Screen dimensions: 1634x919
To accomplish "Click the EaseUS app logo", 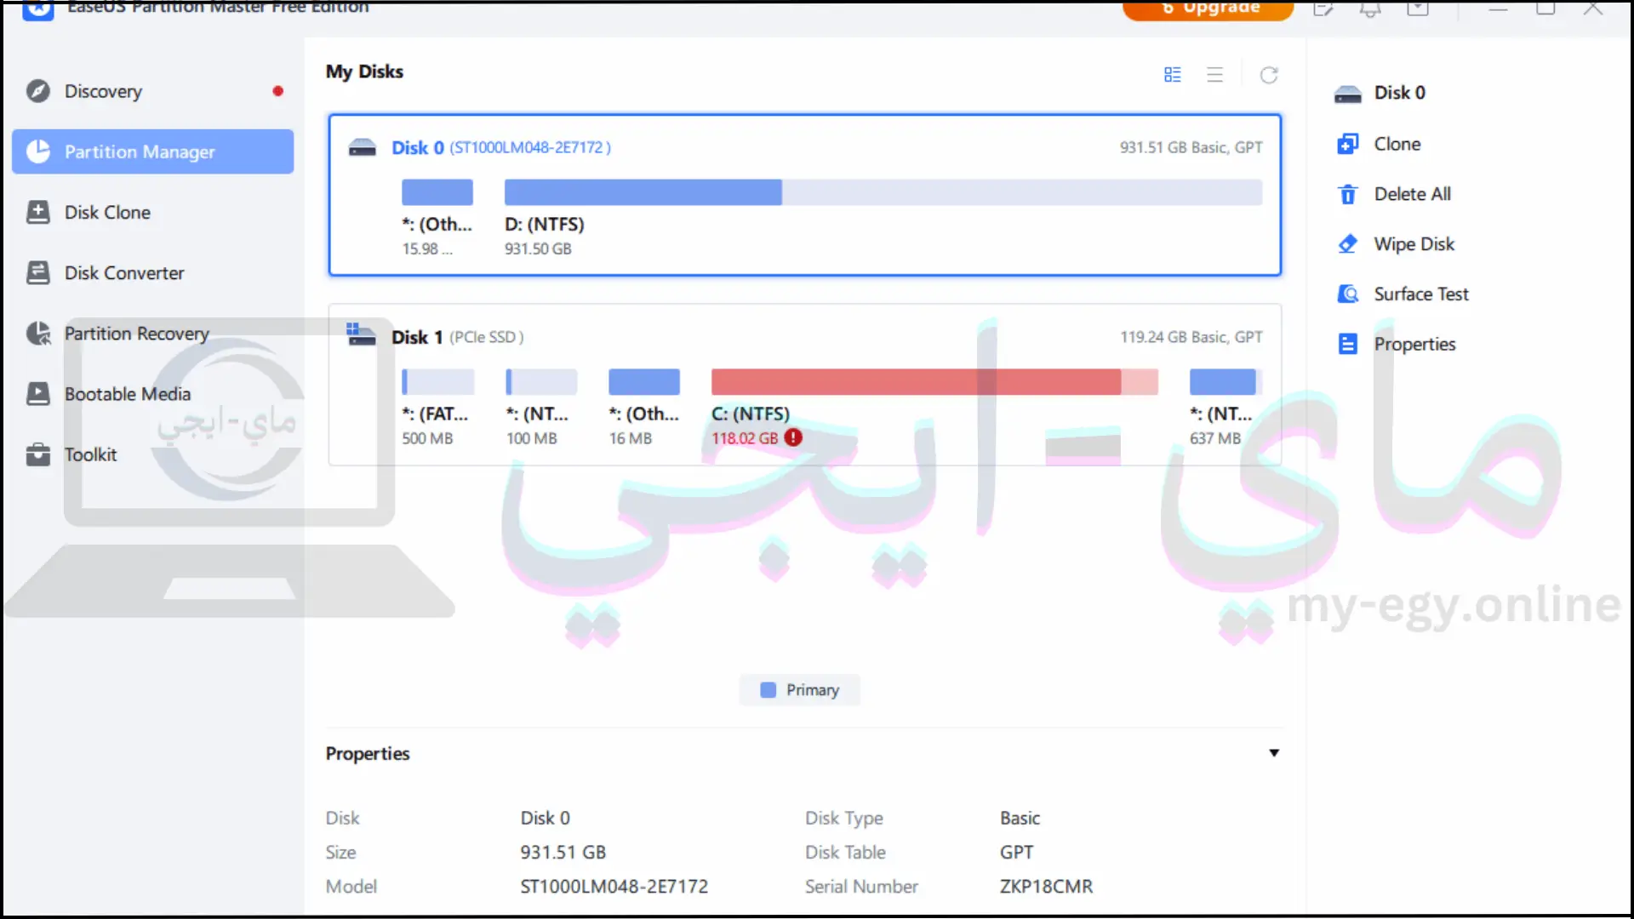I will [x=38, y=9].
